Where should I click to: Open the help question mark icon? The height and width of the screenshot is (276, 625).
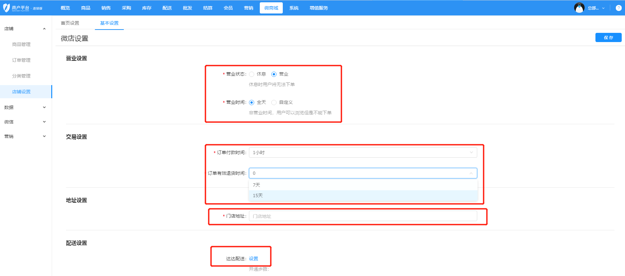point(618,8)
